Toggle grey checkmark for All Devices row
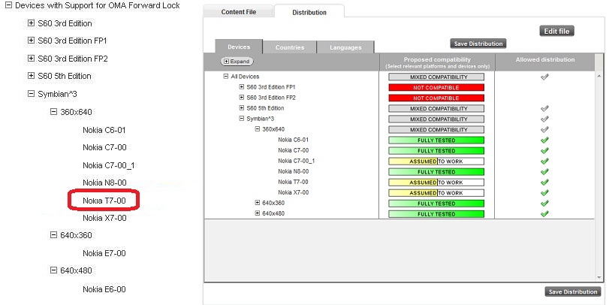Screen dimensions: 609x305 click(544, 77)
